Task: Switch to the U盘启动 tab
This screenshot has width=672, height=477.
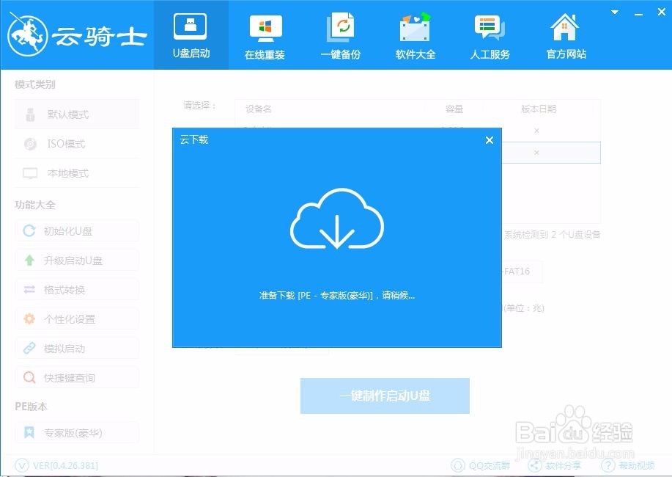Action: point(191,34)
